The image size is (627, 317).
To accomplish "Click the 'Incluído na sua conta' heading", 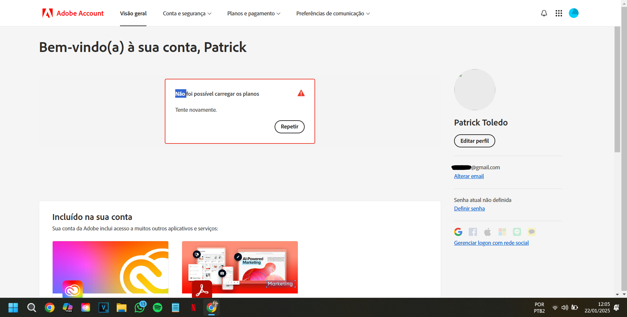I will tap(92, 217).
